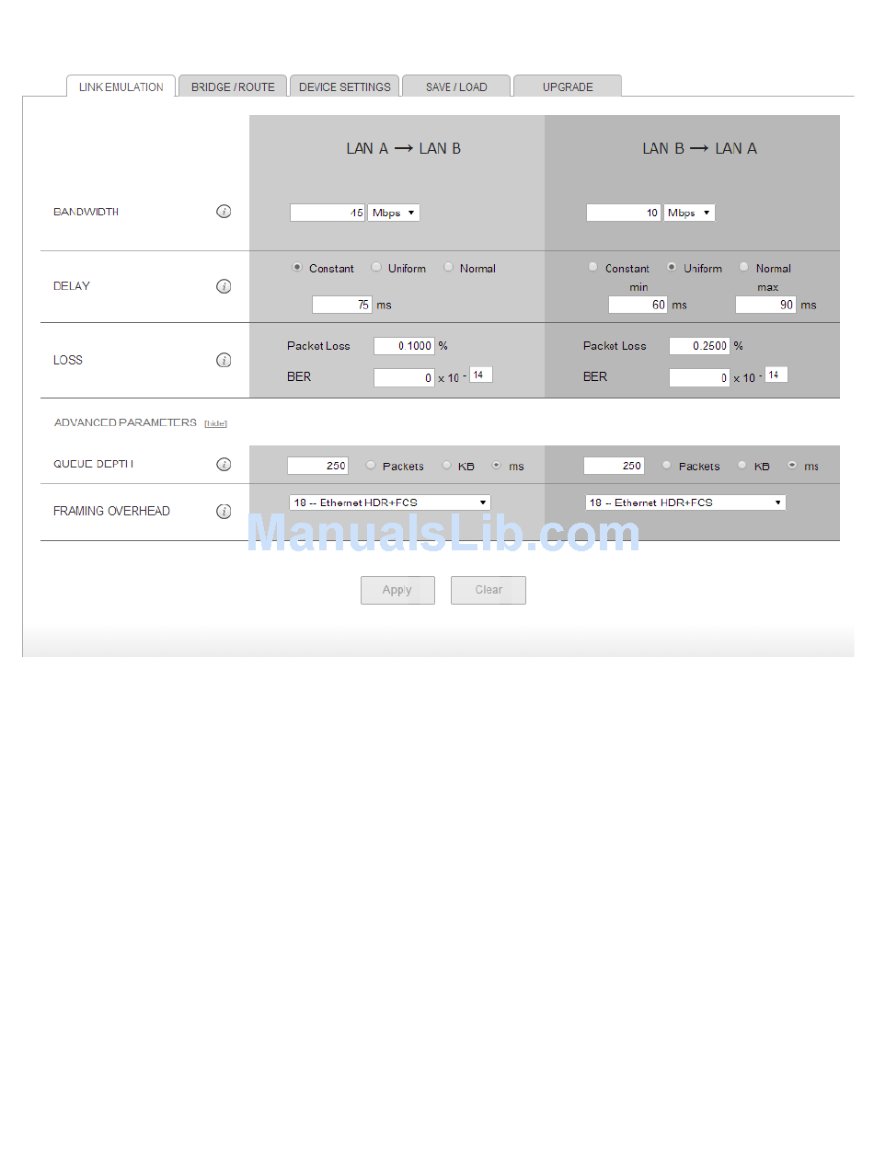The height and width of the screenshot is (1166, 874).
Task: Click the BANDWIDTH row label
Action: tap(86, 213)
